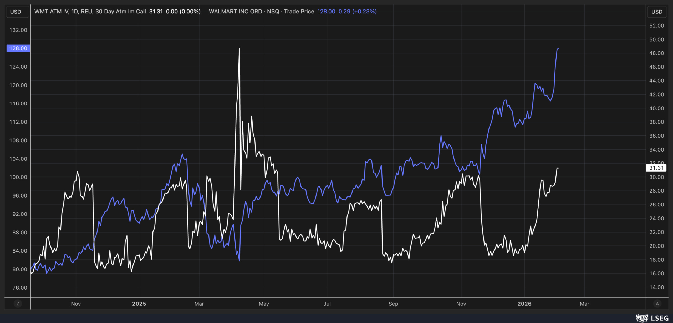Click the white 31.31 value tag
Viewport: 673px width, 323px height.
(x=656, y=168)
